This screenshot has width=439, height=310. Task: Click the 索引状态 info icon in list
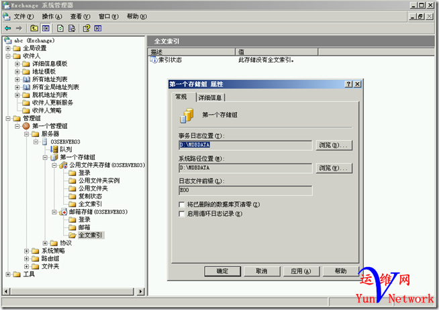(154, 60)
